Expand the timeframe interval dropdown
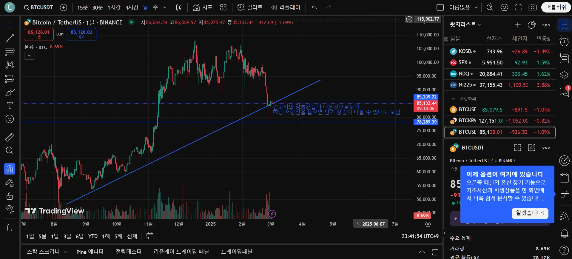 point(165,7)
